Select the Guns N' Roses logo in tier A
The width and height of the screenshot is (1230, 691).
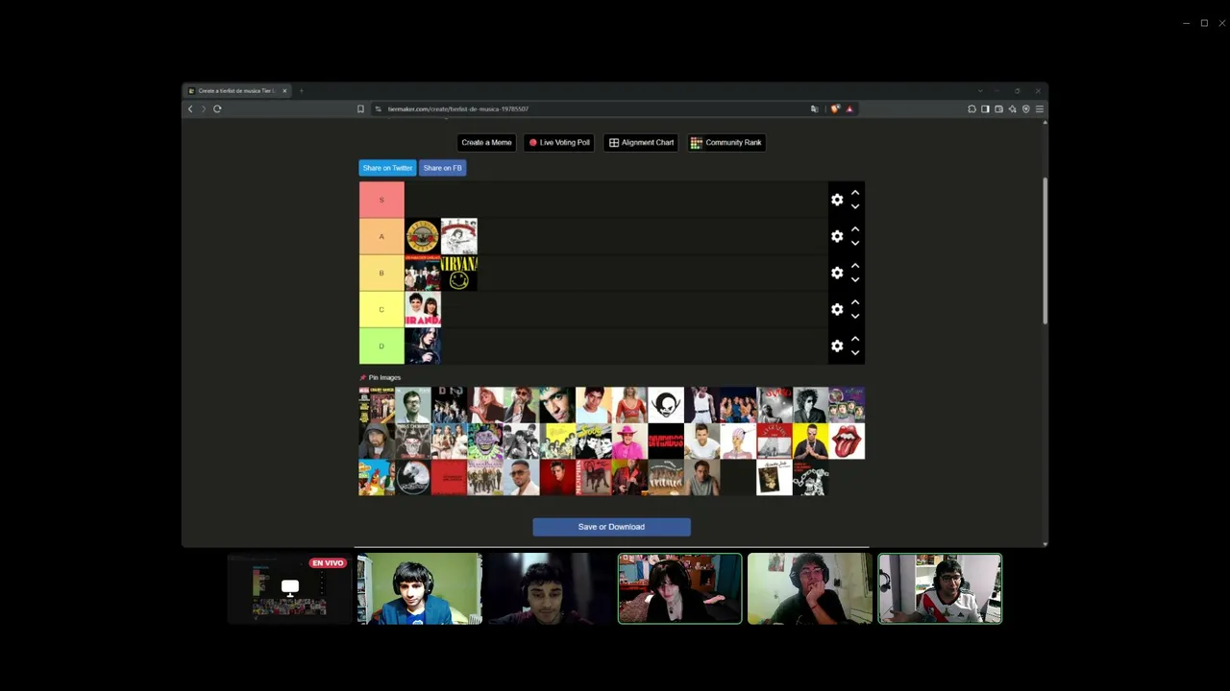pos(422,236)
